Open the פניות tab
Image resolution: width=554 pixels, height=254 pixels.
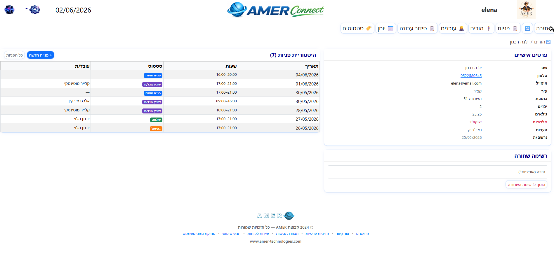(508, 28)
